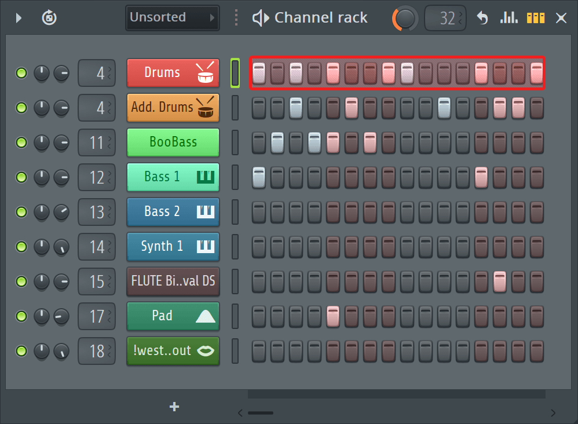This screenshot has height=424, width=578.
Task: Toggle the lit step in Pad row
Action: point(333,316)
